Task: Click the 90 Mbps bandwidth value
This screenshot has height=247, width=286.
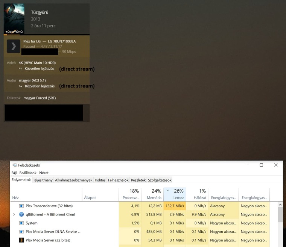Action: [x=69, y=52]
